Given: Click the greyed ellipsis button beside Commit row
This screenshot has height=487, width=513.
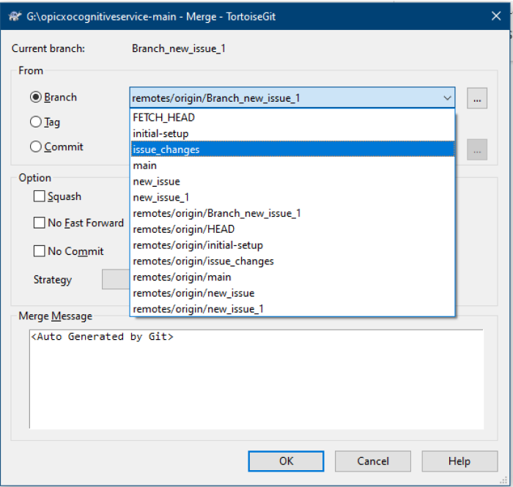Looking at the screenshot, I should [476, 149].
